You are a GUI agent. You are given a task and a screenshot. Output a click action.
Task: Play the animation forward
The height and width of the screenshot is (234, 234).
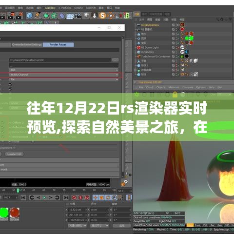point(44,197)
